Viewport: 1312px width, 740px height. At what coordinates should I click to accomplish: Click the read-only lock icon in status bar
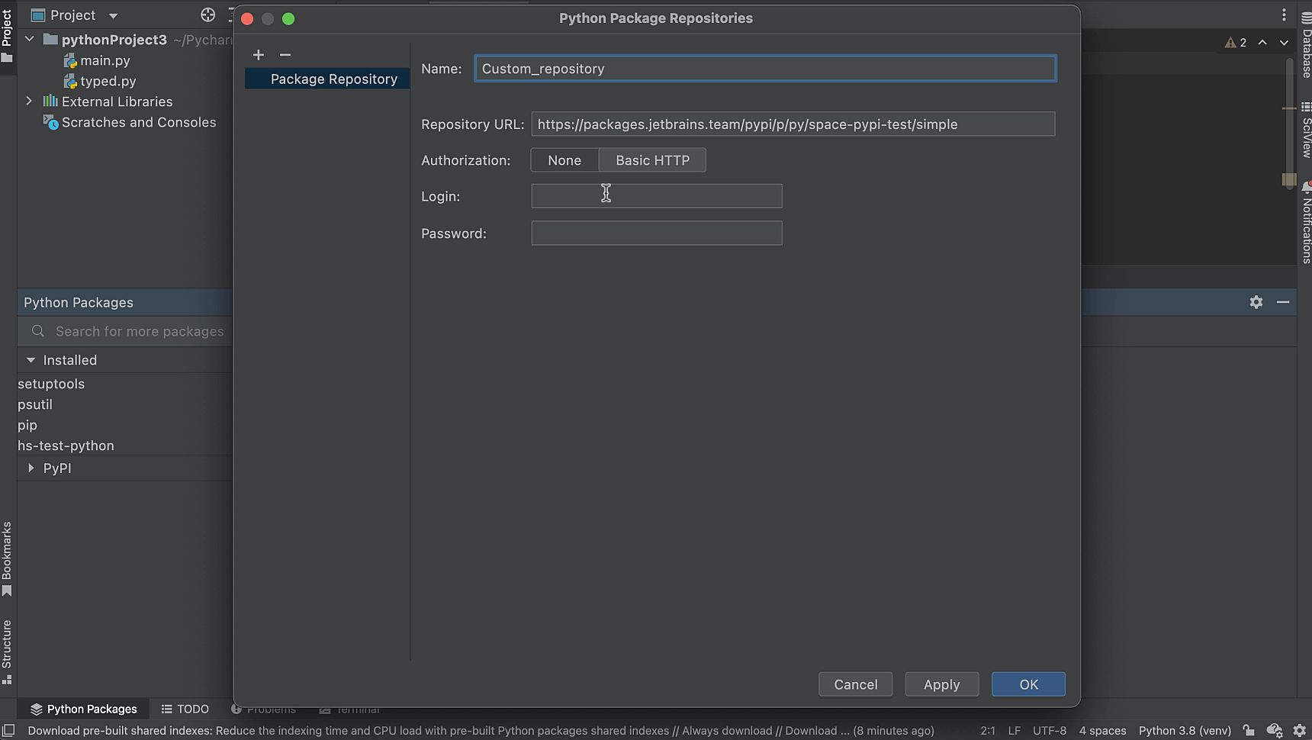pos(1249,730)
